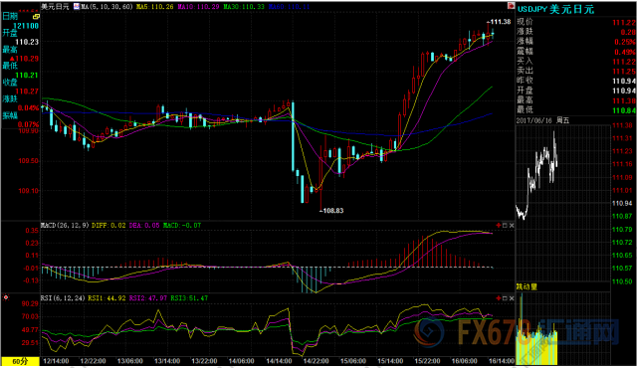Viewport: 637px width, 368px height.
Task: Open the RSI(6,12,24) parameter label
Action: click(63, 298)
